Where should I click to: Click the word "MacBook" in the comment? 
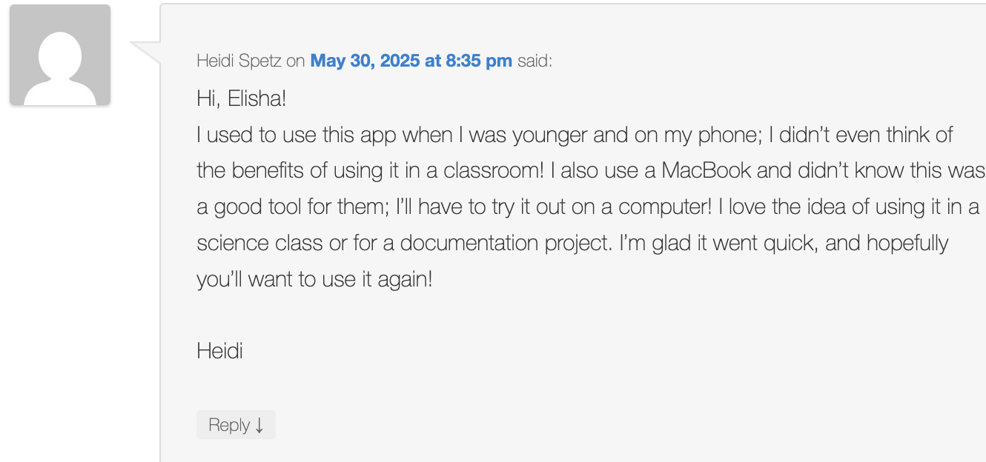click(707, 170)
